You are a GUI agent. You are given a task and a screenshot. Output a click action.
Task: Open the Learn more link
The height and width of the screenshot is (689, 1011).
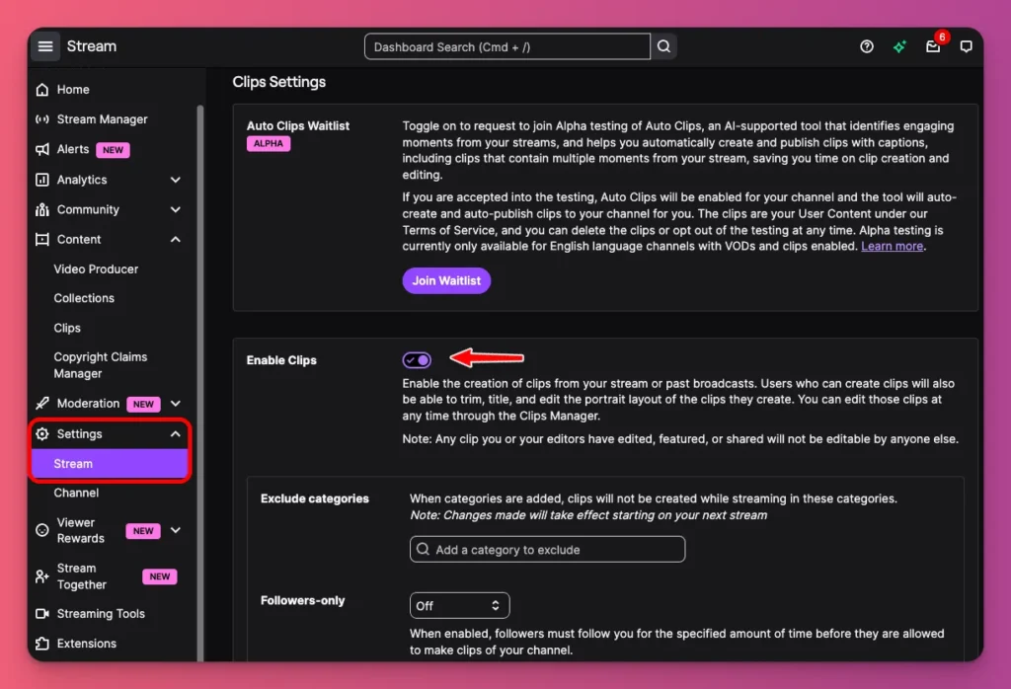coord(892,246)
